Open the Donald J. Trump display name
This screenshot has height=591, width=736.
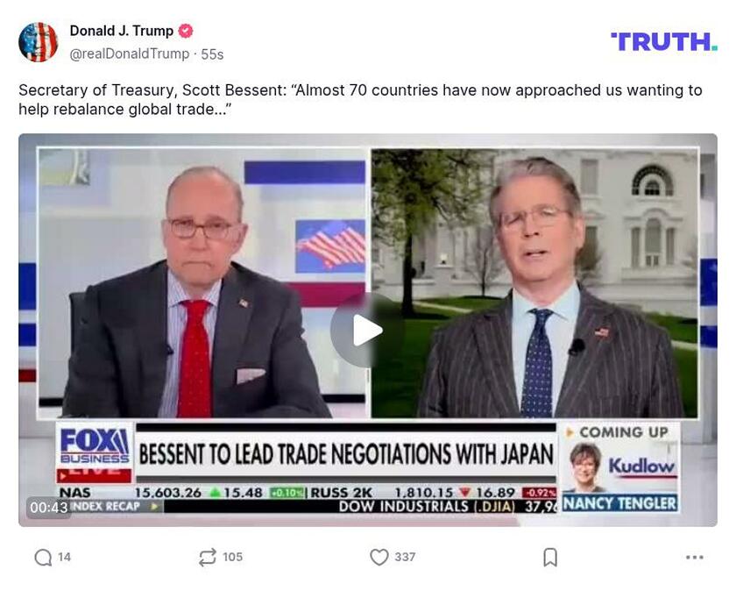[x=122, y=31]
